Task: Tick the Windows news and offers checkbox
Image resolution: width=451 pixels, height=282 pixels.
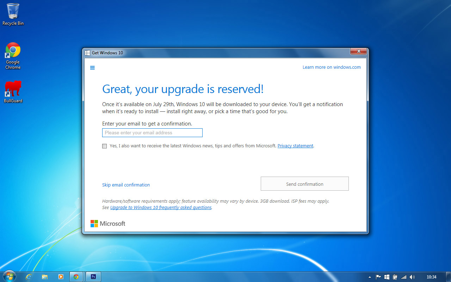Action: [x=104, y=146]
